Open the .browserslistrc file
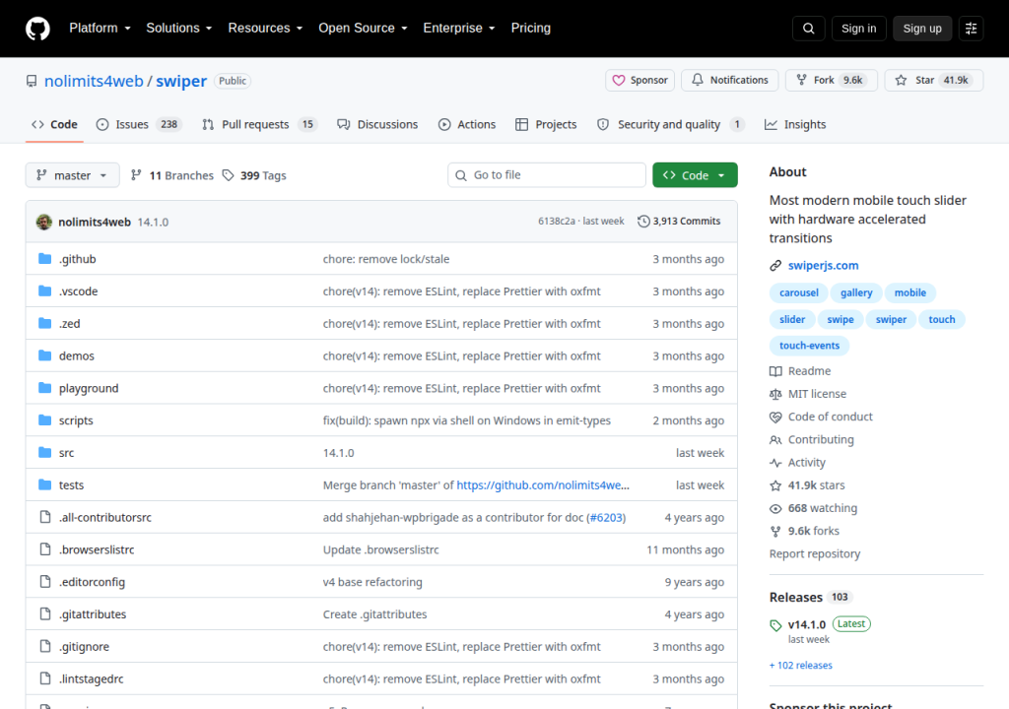The image size is (1009, 709). 97,549
